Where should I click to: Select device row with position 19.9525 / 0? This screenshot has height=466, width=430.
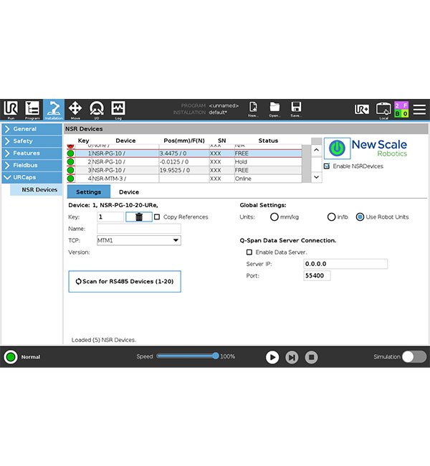[184, 170]
